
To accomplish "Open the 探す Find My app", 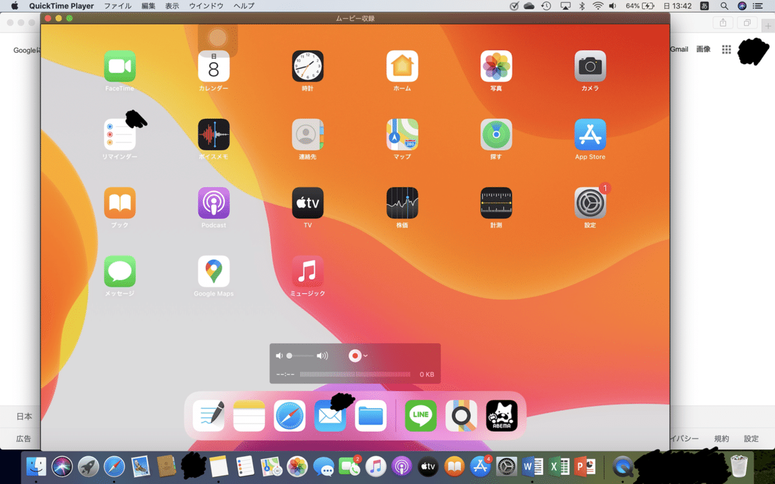I will [496, 134].
